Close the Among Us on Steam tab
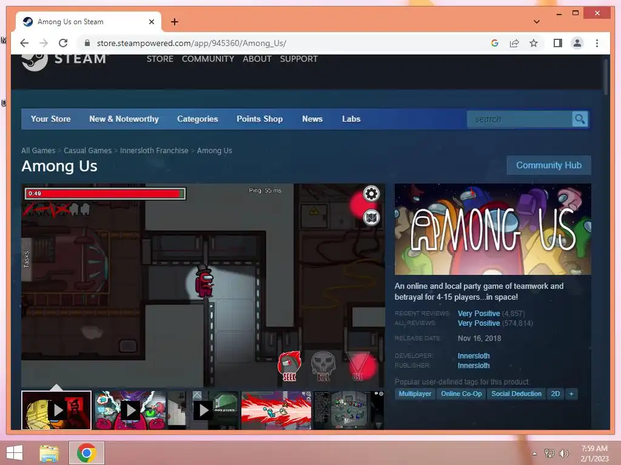This screenshot has width=621, height=465. coord(151,22)
